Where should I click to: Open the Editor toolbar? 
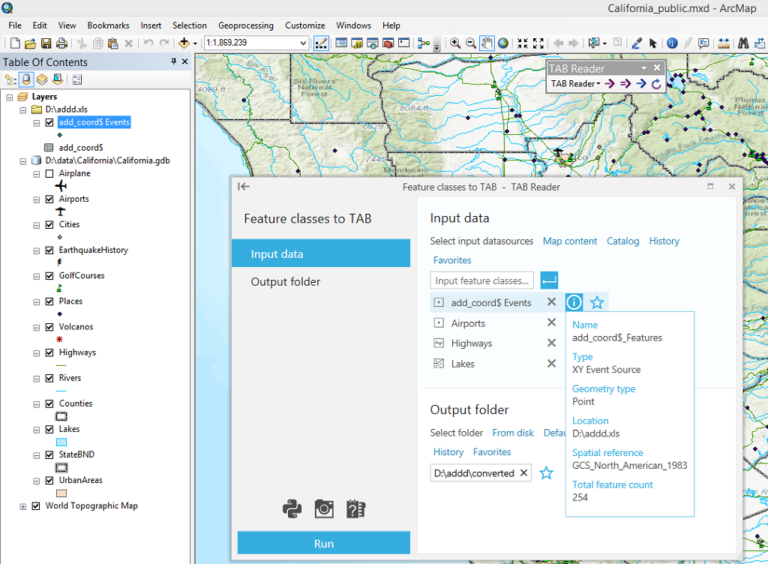(x=321, y=43)
